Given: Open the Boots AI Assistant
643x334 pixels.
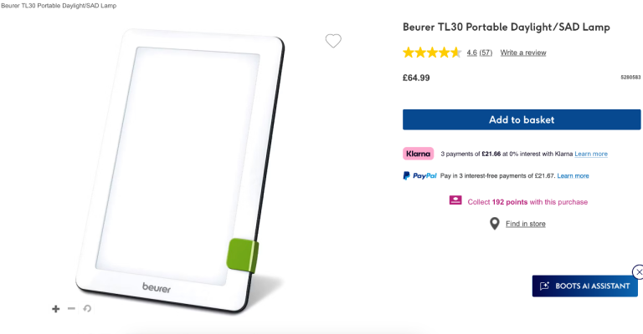Looking at the screenshot, I should 584,286.
